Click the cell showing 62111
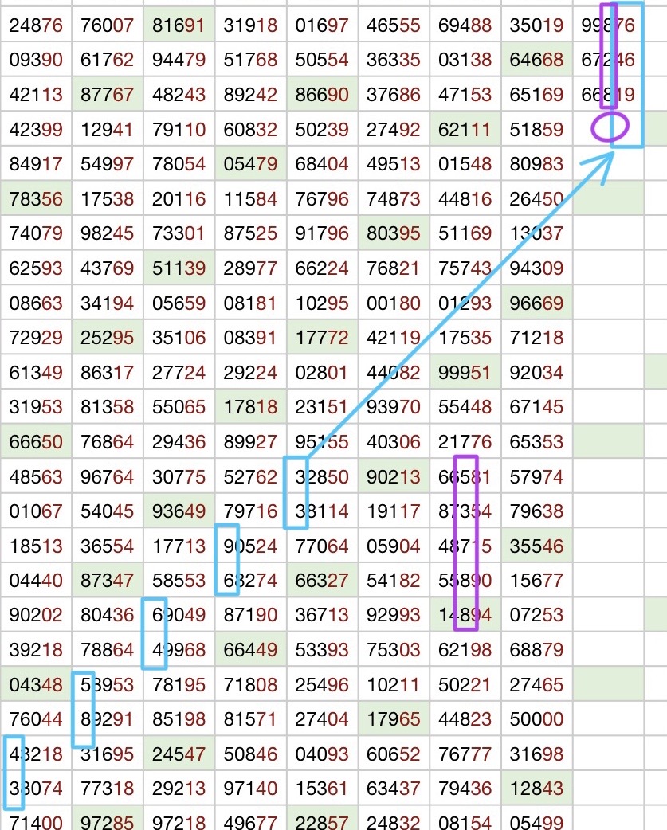This screenshot has width=667, height=830. coord(465,130)
